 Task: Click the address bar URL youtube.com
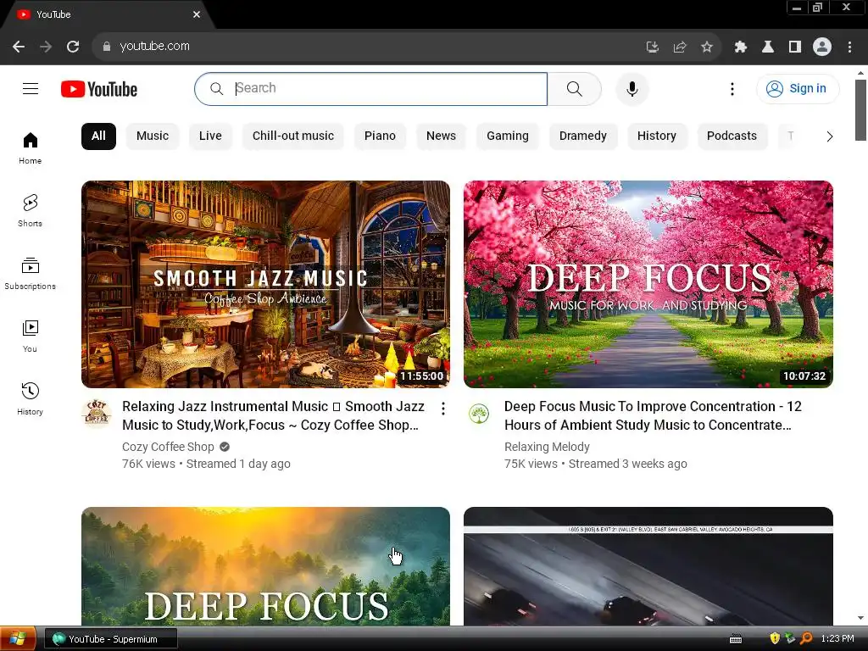(x=154, y=46)
